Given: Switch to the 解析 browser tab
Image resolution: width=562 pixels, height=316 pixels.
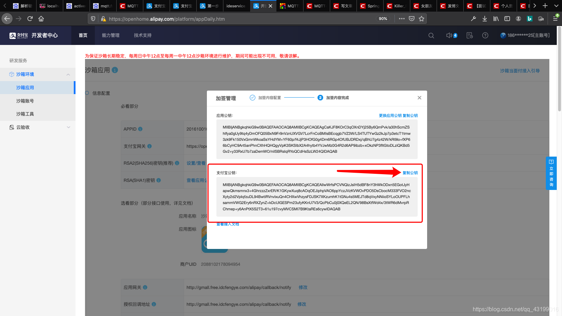Looking at the screenshot, I should coord(22,6).
